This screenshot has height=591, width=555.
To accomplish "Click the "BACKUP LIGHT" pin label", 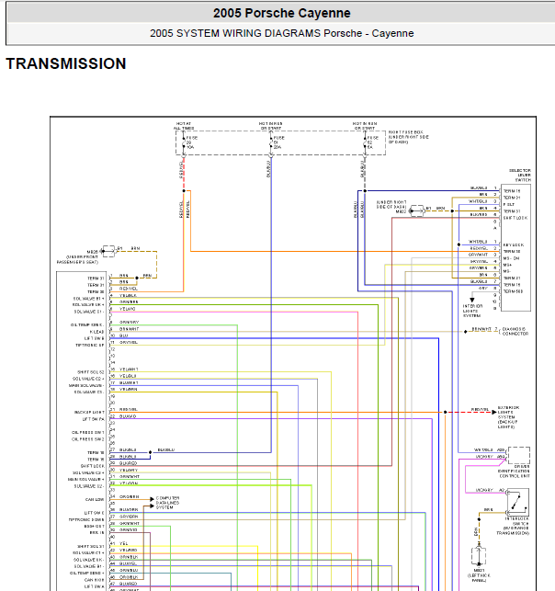I will pos(89,413).
